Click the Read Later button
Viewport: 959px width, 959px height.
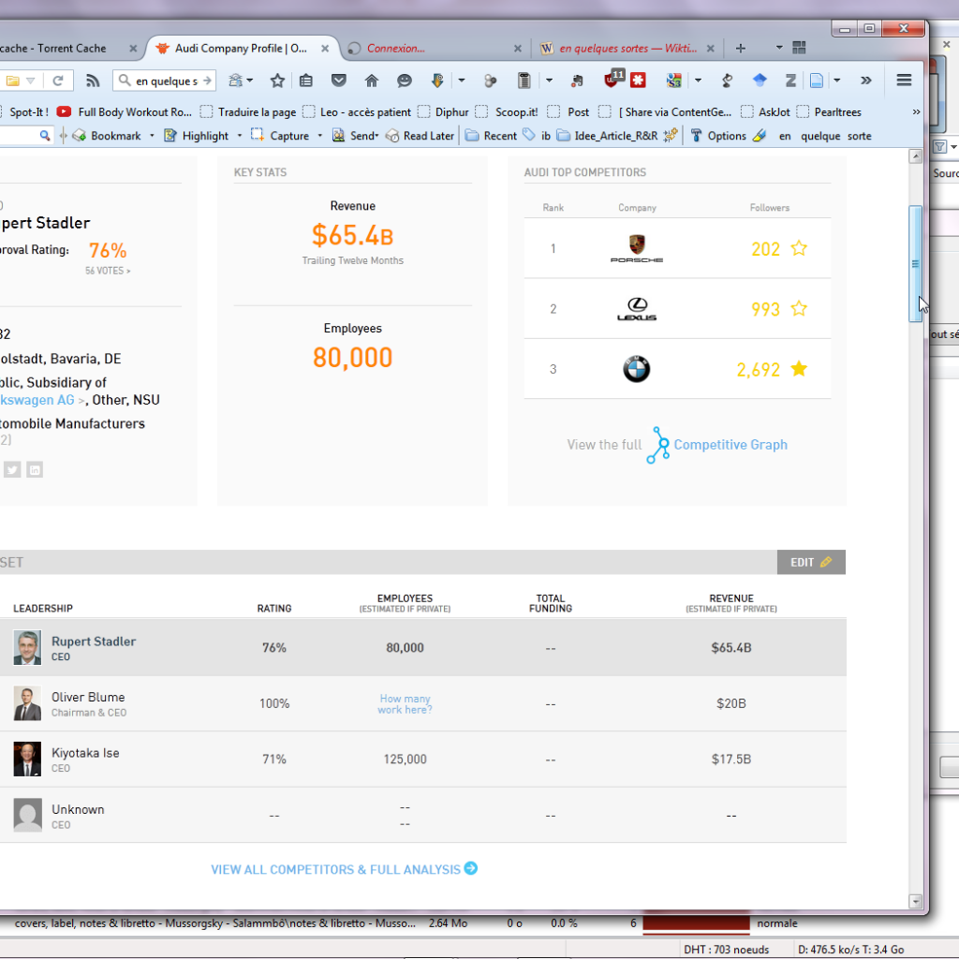click(420, 136)
